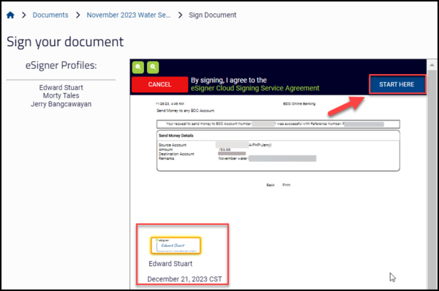Click the START HERE button
439x291 pixels.
click(x=397, y=84)
